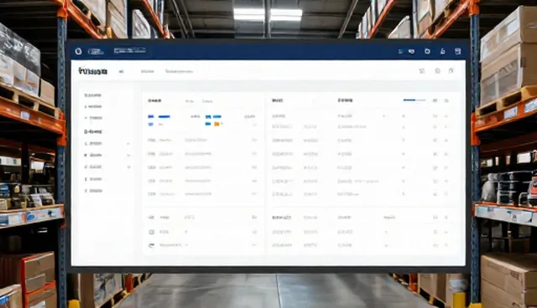The width and height of the screenshot is (537, 308).
Task: Open the longest tab label in the white sub-header
Action: point(179,71)
